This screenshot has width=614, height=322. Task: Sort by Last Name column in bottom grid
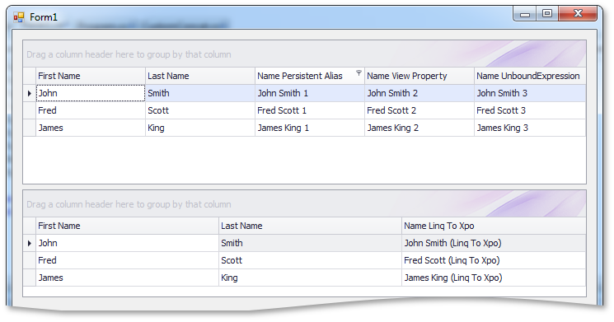(x=310, y=226)
